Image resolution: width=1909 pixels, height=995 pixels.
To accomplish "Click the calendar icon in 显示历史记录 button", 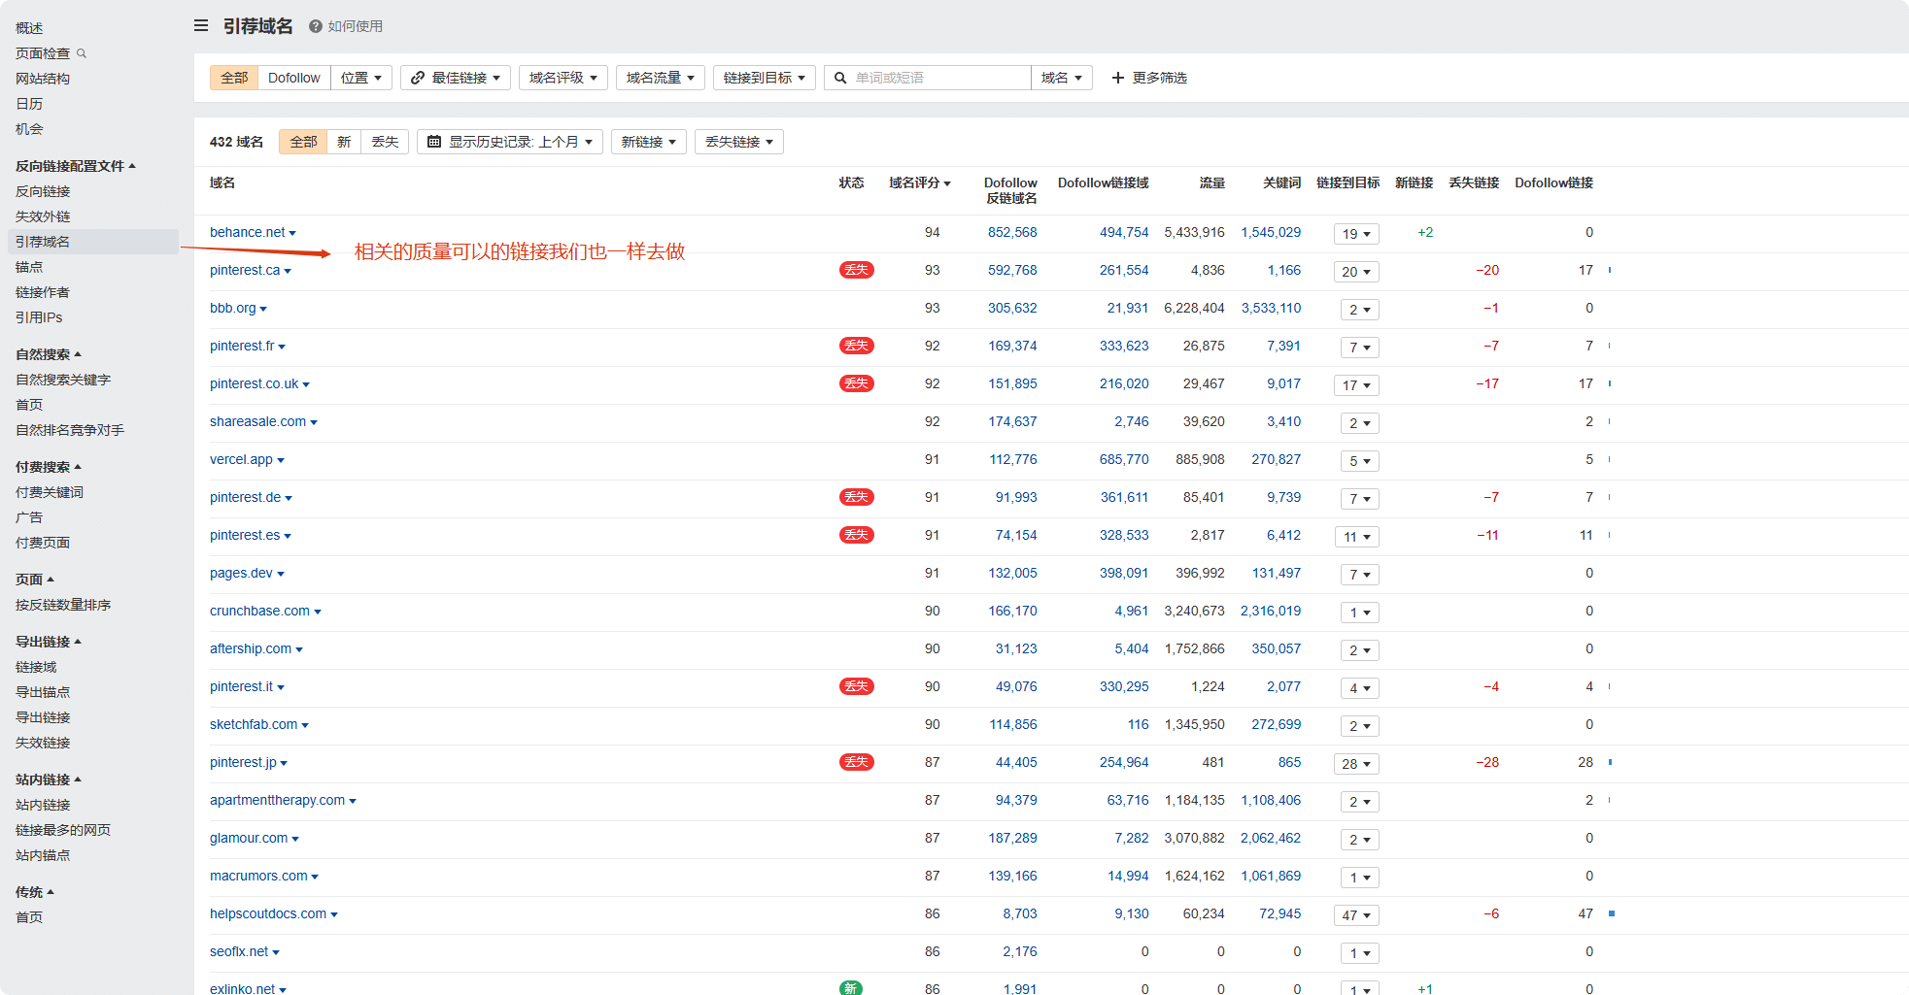I will 433,141.
